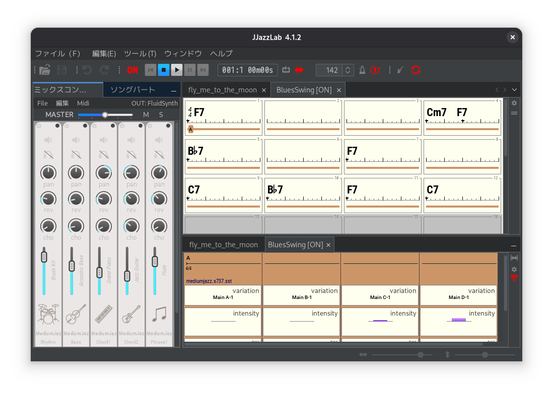Open the editor tab list dropdown chevron
Viewport: 553px width, 395px height.
click(x=515, y=90)
